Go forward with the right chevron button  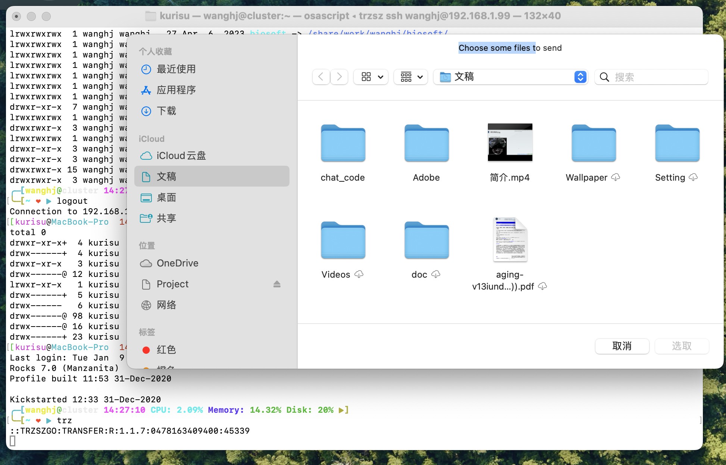[x=339, y=77]
